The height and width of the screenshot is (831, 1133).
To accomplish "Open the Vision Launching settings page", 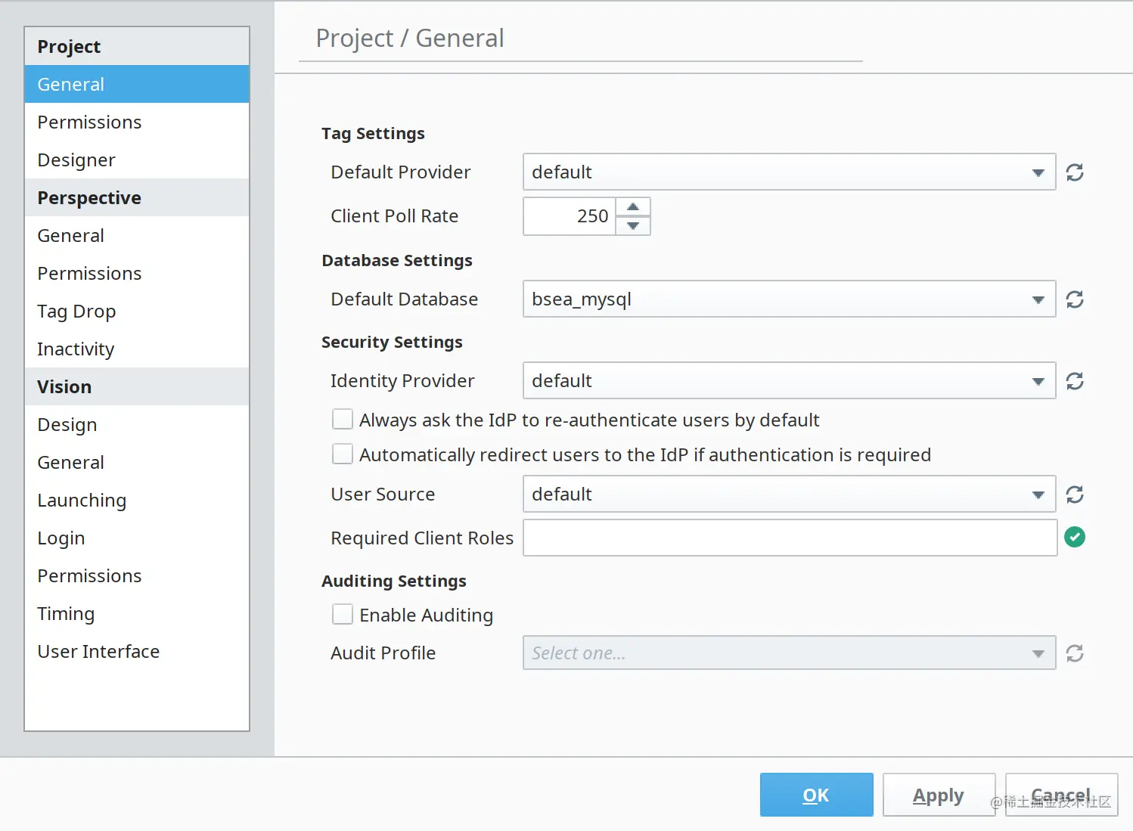I will 82,500.
